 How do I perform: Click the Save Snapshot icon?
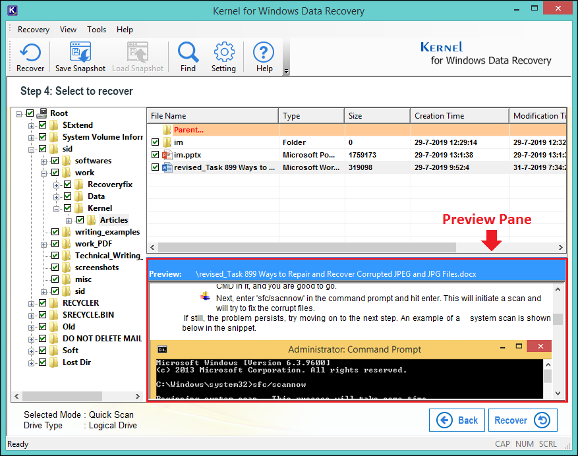(80, 52)
